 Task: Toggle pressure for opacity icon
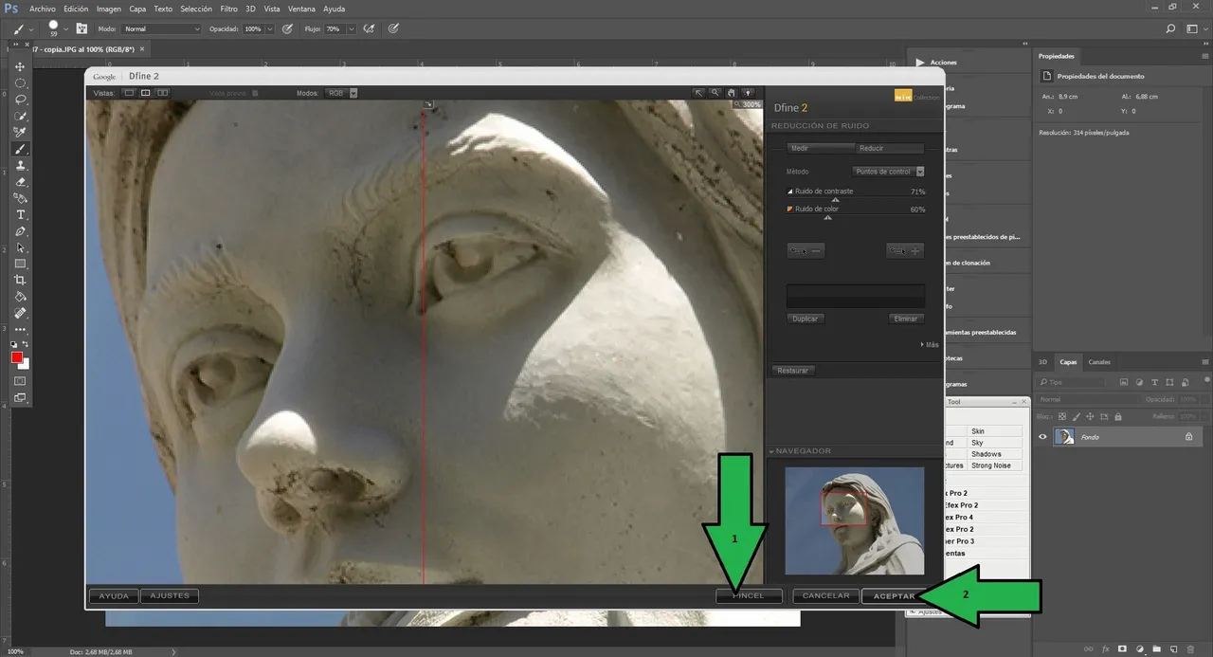(288, 29)
